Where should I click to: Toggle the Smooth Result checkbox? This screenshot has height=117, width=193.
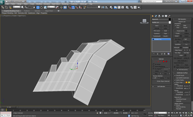click(175, 75)
